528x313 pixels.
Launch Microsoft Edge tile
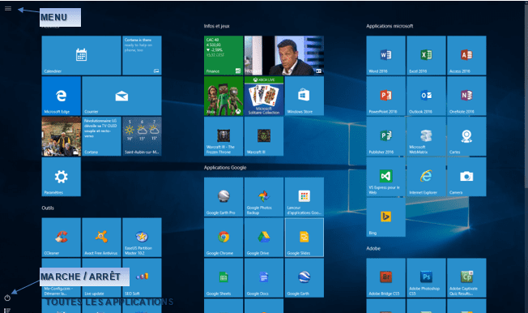click(x=62, y=96)
